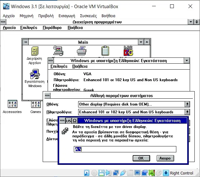The image size is (200, 177).
Task: Open the Main window control-menu box
Action: 26,42
